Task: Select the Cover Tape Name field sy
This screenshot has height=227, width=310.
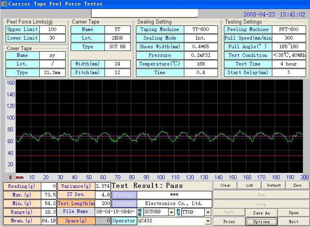Action: pos(52,55)
